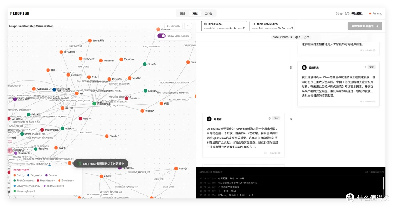Select the 安全研究社区 graph node
The height and width of the screenshot is (206, 393).
coord(42,130)
